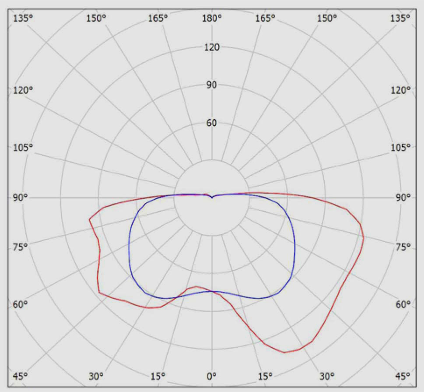
Task: Click the red curve's lowest lobe peak
Action: click(x=284, y=352)
